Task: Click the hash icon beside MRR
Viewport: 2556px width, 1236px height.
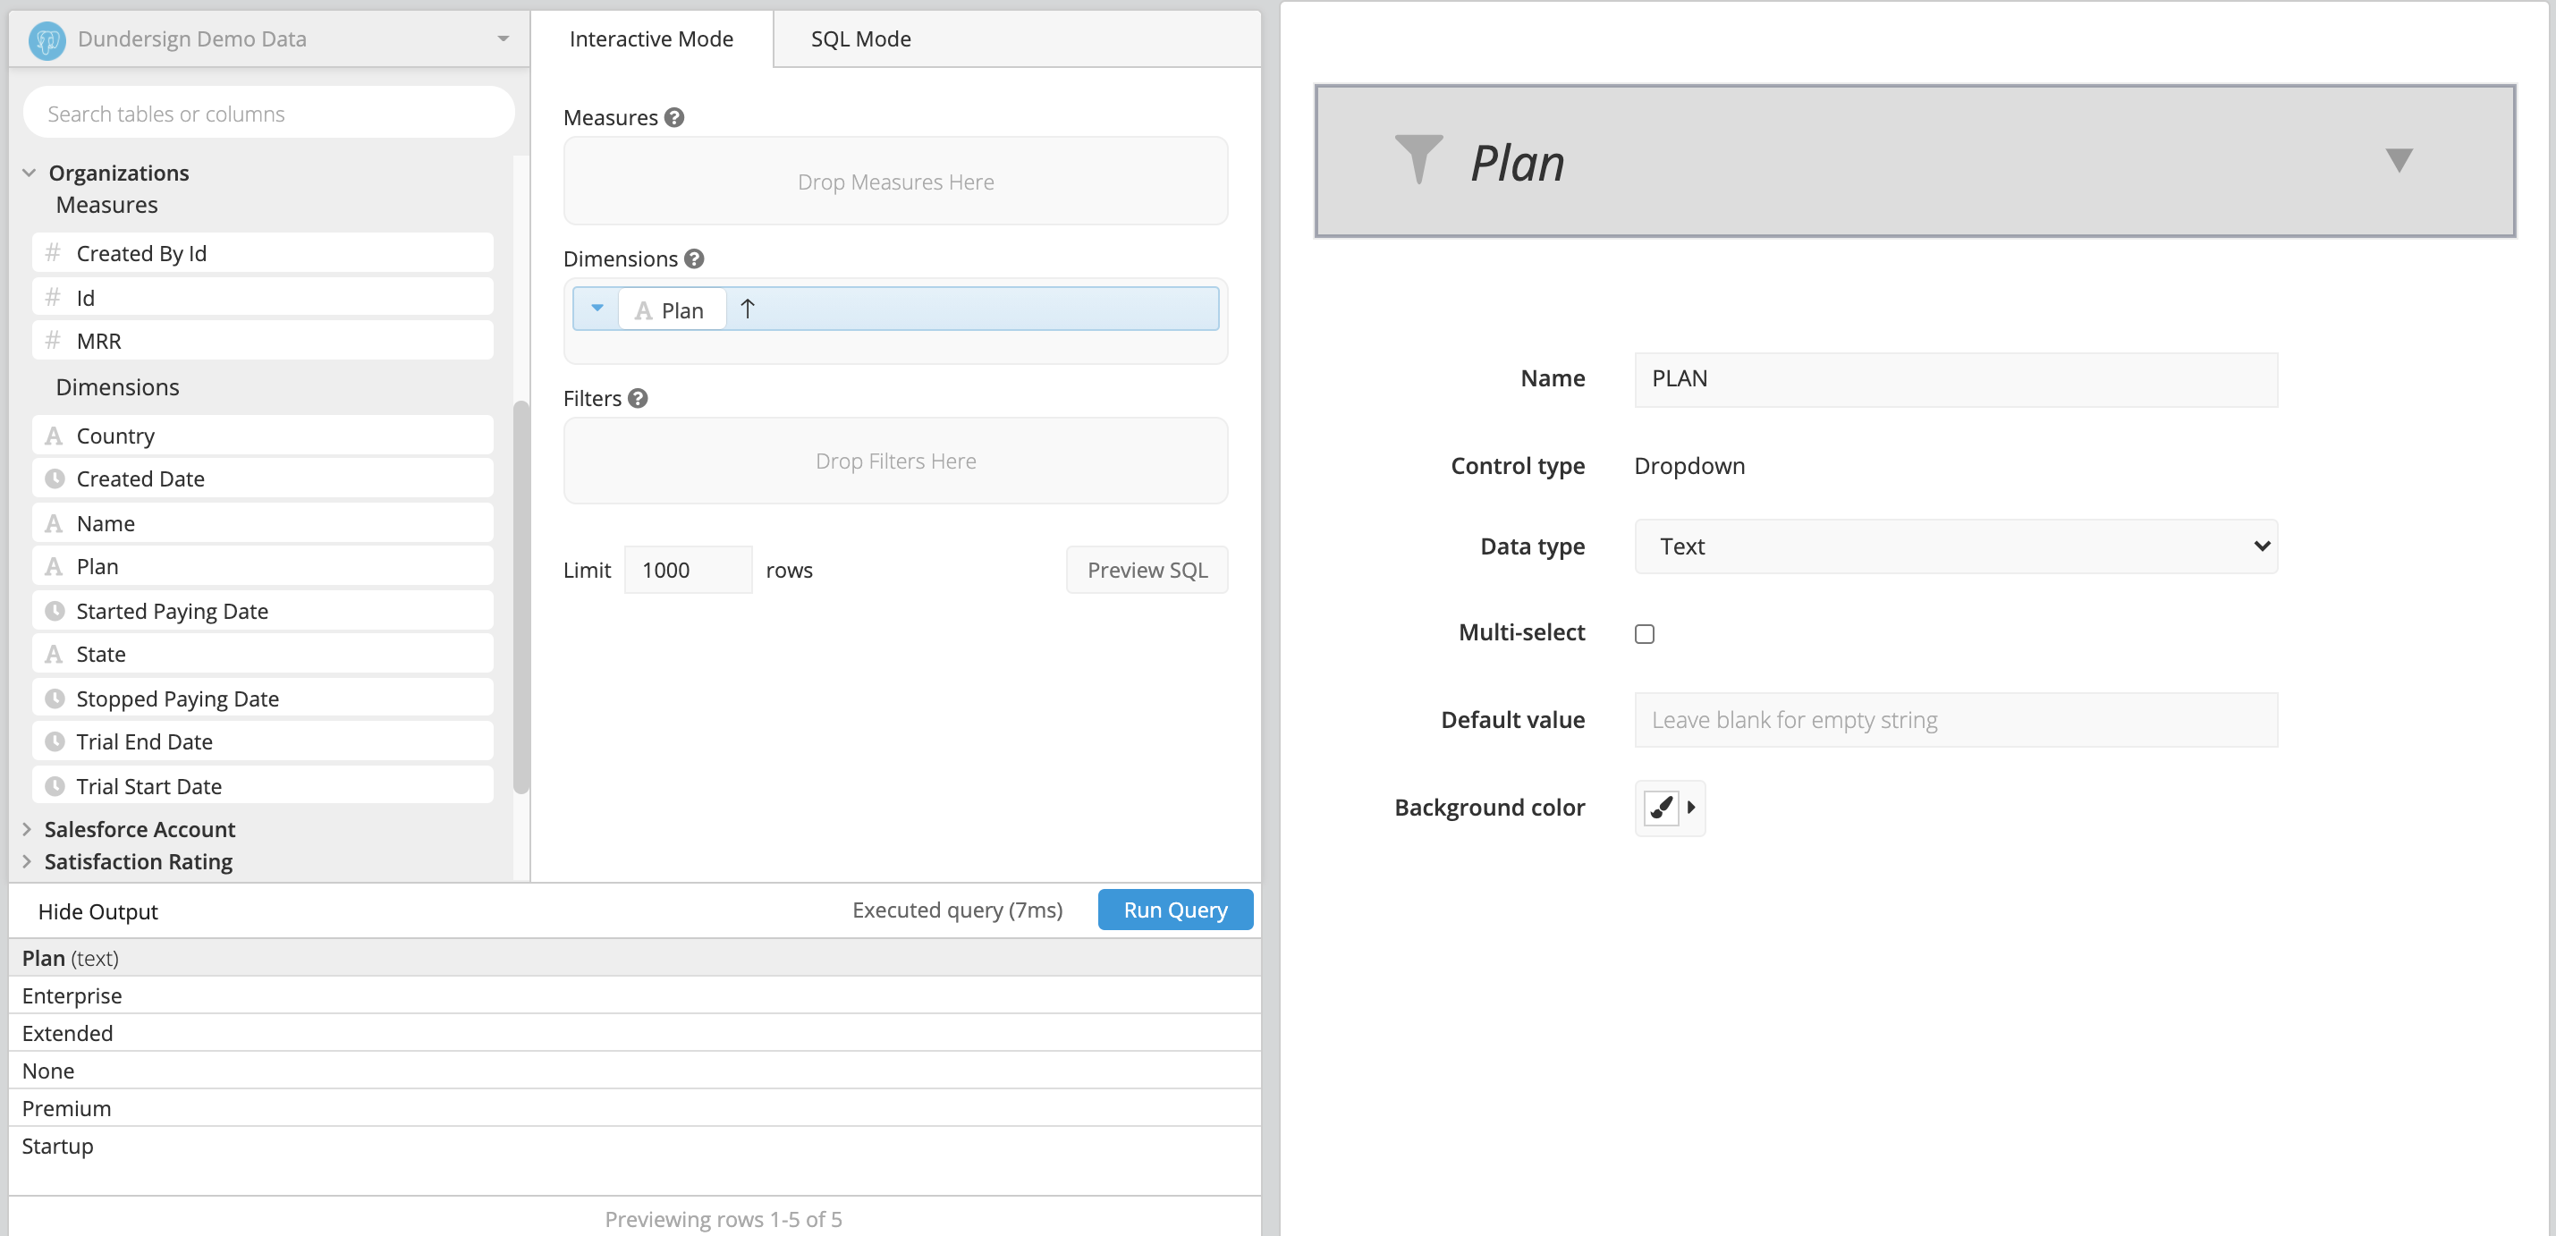Action: tap(54, 342)
